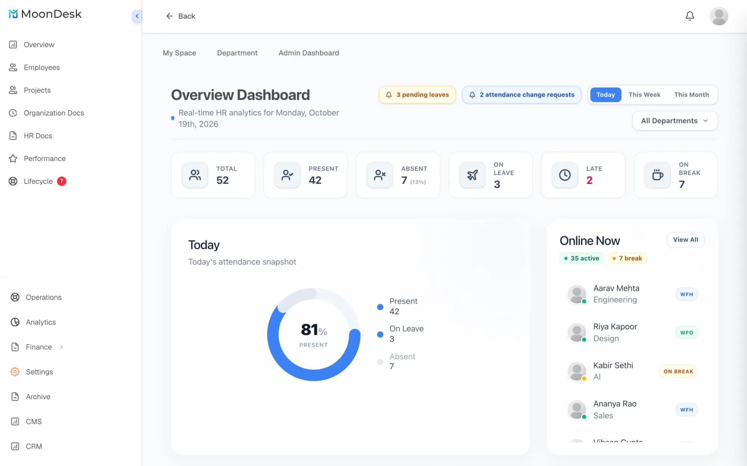
Task: Click the Absent user-x icon
Action: (380, 175)
